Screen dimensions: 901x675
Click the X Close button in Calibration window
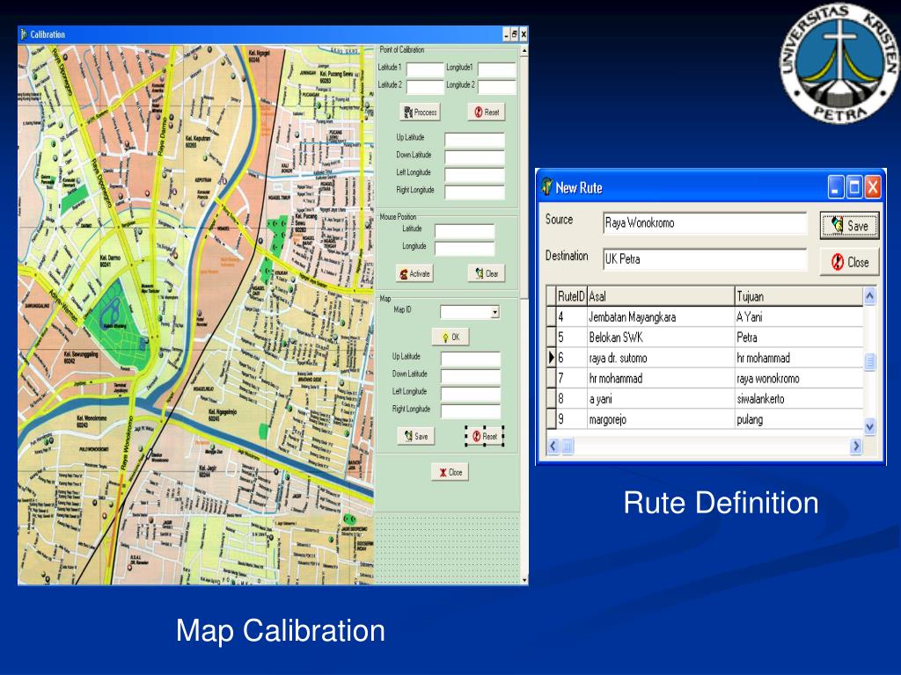[x=451, y=471]
